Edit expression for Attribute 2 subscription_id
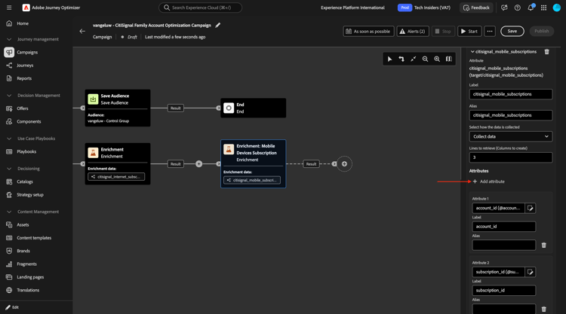This screenshot has height=314, width=566. pos(531,273)
